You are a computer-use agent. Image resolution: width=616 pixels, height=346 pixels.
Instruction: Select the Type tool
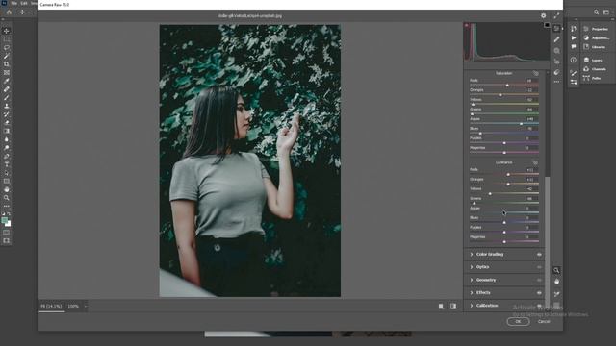(x=7, y=164)
